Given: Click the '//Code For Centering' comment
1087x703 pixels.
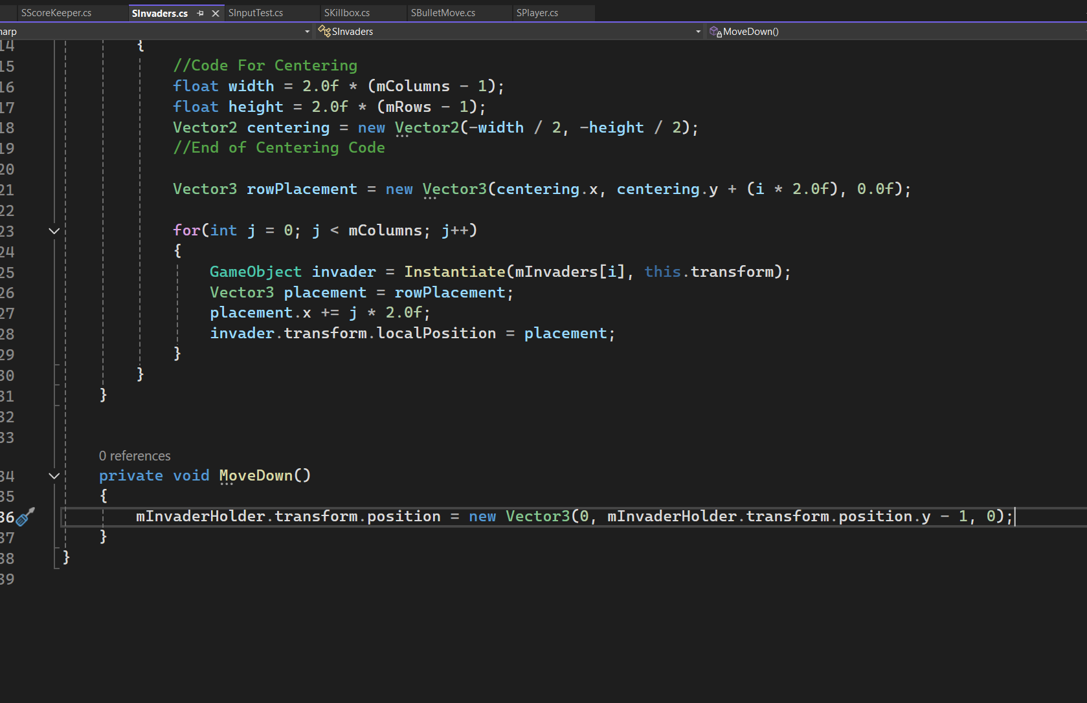Looking at the screenshot, I should coord(265,65).
